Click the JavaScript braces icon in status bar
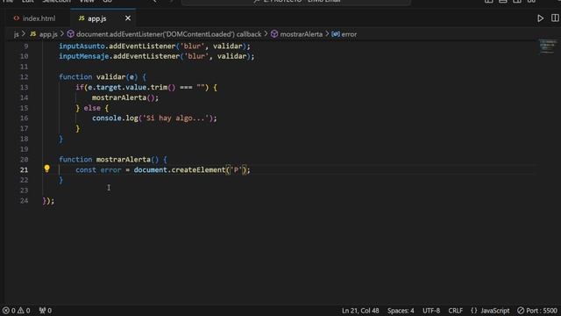 [473, 311]
